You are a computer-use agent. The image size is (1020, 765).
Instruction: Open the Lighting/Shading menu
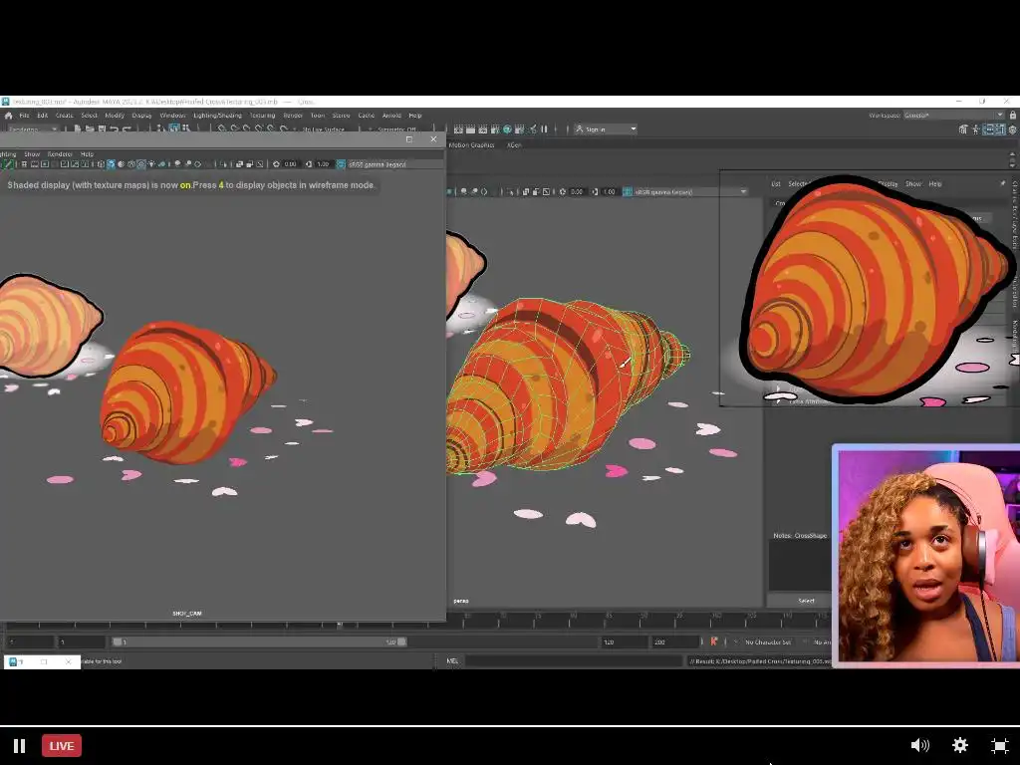(217, 116)
